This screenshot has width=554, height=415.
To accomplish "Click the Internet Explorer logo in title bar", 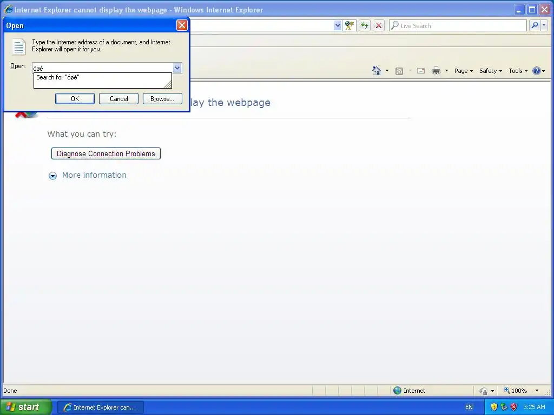I will [x=9, y=10].
